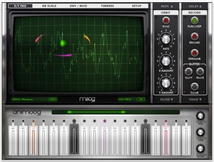Switch to the KB SCALE tab
This screenshot has height=162, width=214.
point(49,6)
